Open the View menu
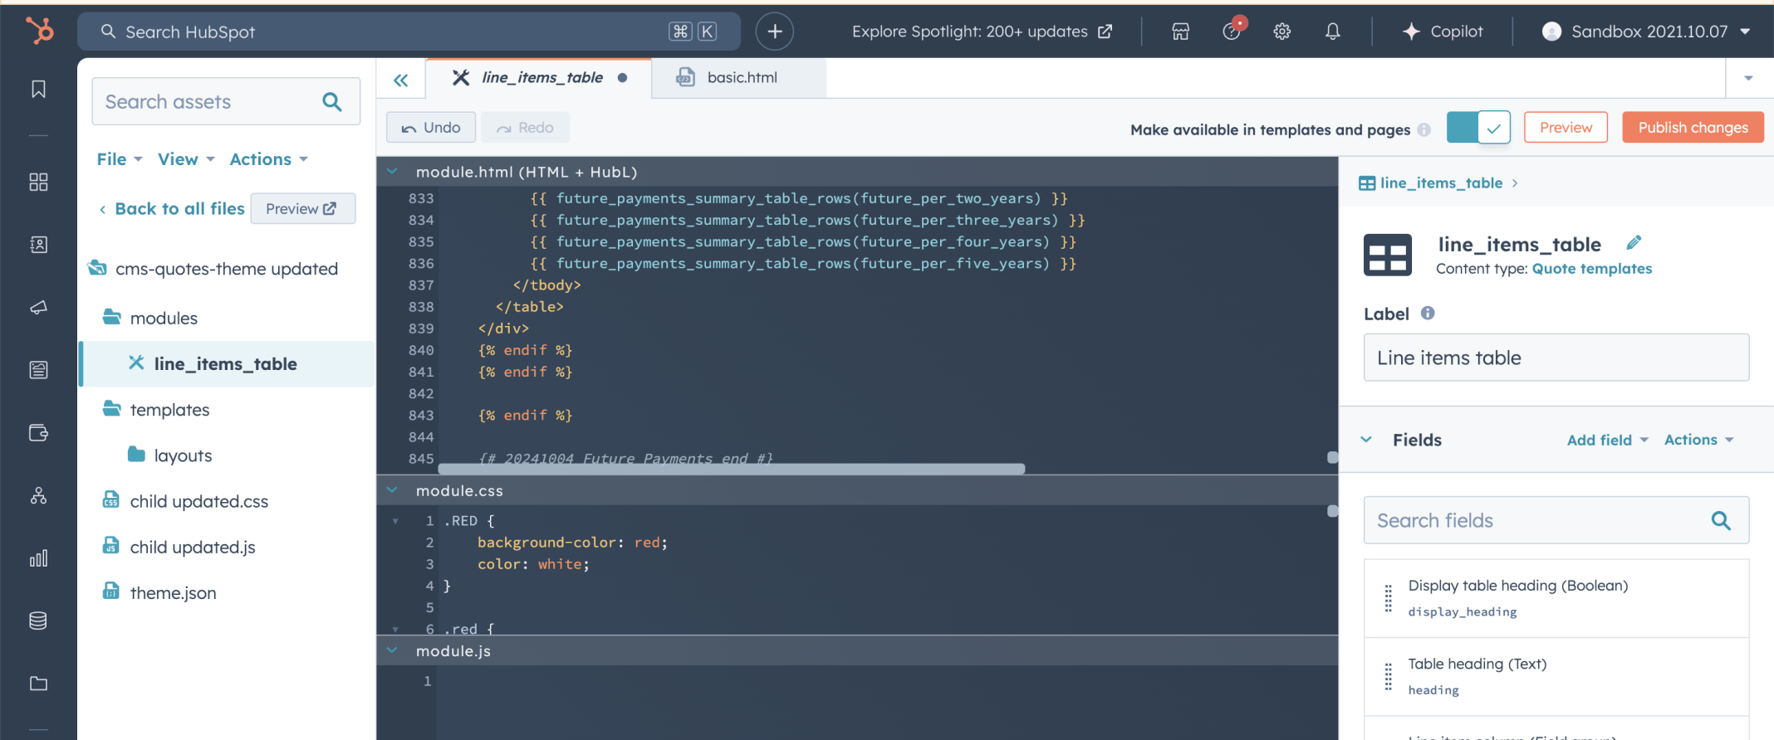The height and width of the screenshot is (740, 1774). click(x=186, y=159)
